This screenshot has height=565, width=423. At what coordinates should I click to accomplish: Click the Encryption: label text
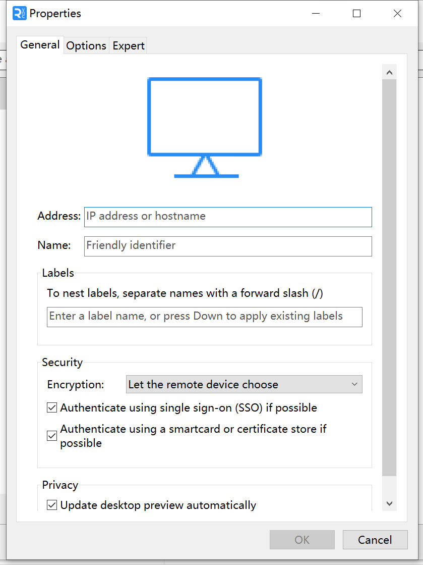(76, 384)
